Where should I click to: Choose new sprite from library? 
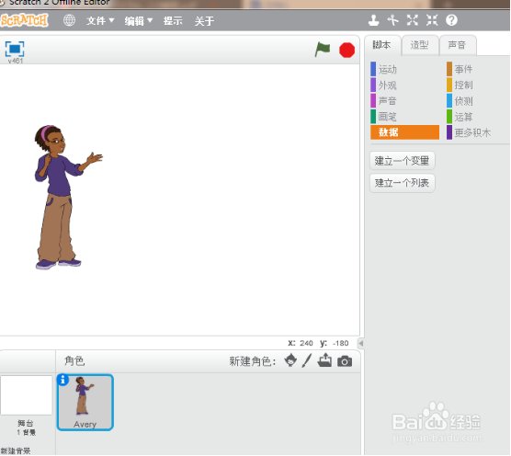point(290,360)
